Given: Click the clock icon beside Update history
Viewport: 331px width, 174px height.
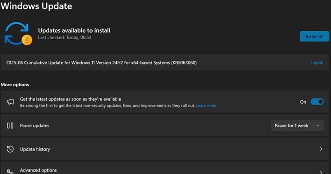Looking at the screenshot, I should (x=10, y=149).
